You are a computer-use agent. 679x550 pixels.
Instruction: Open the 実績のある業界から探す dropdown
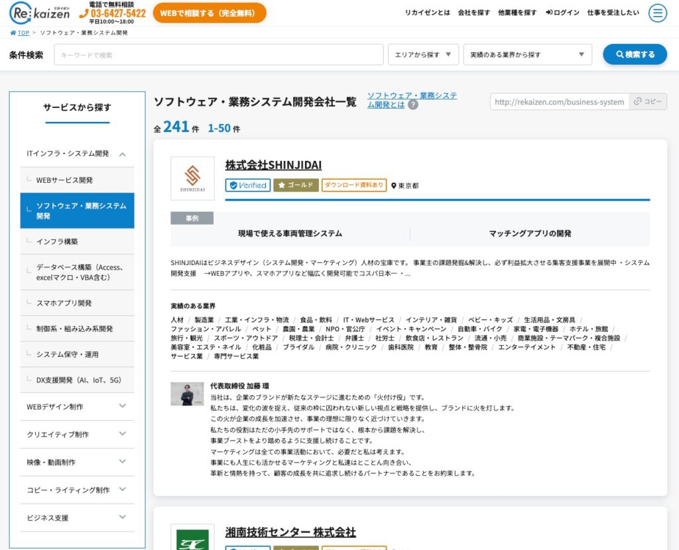tap(527, 54)
